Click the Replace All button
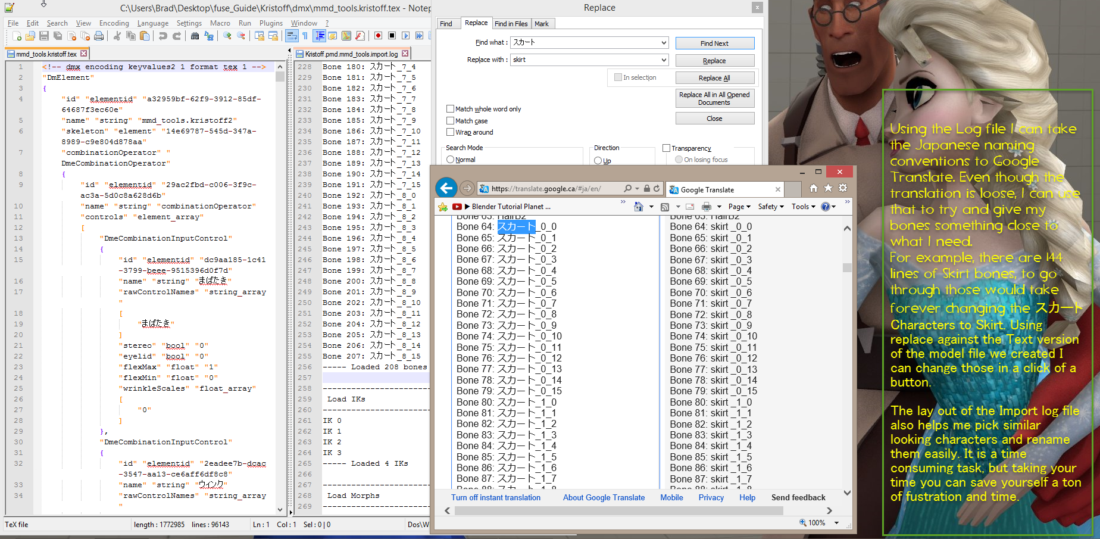 point(715,78)
